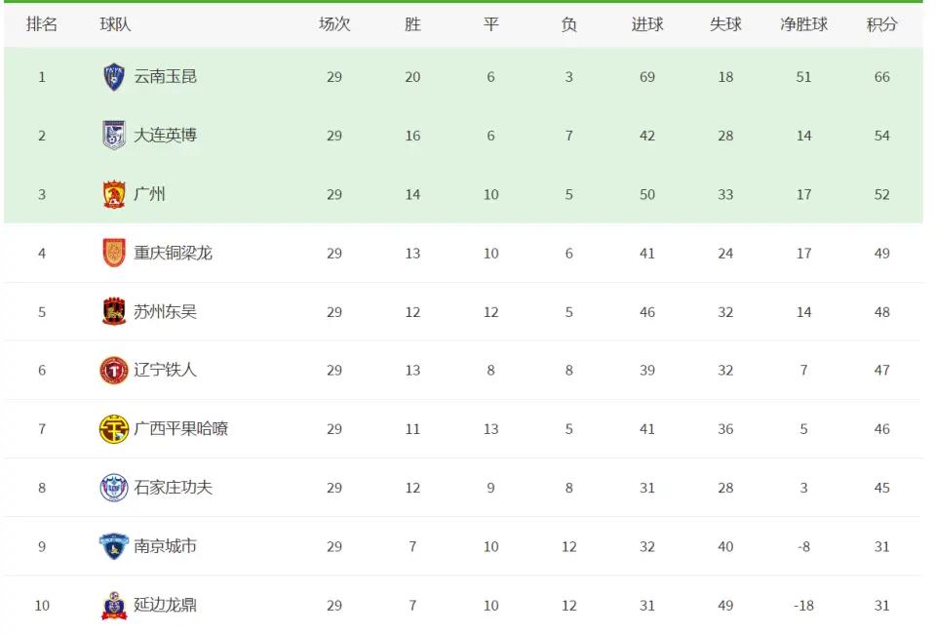The width and height of the screenshot is (936, 634).
Task: Click the 净胜球 column header
Action: click(x=803, y=24)
